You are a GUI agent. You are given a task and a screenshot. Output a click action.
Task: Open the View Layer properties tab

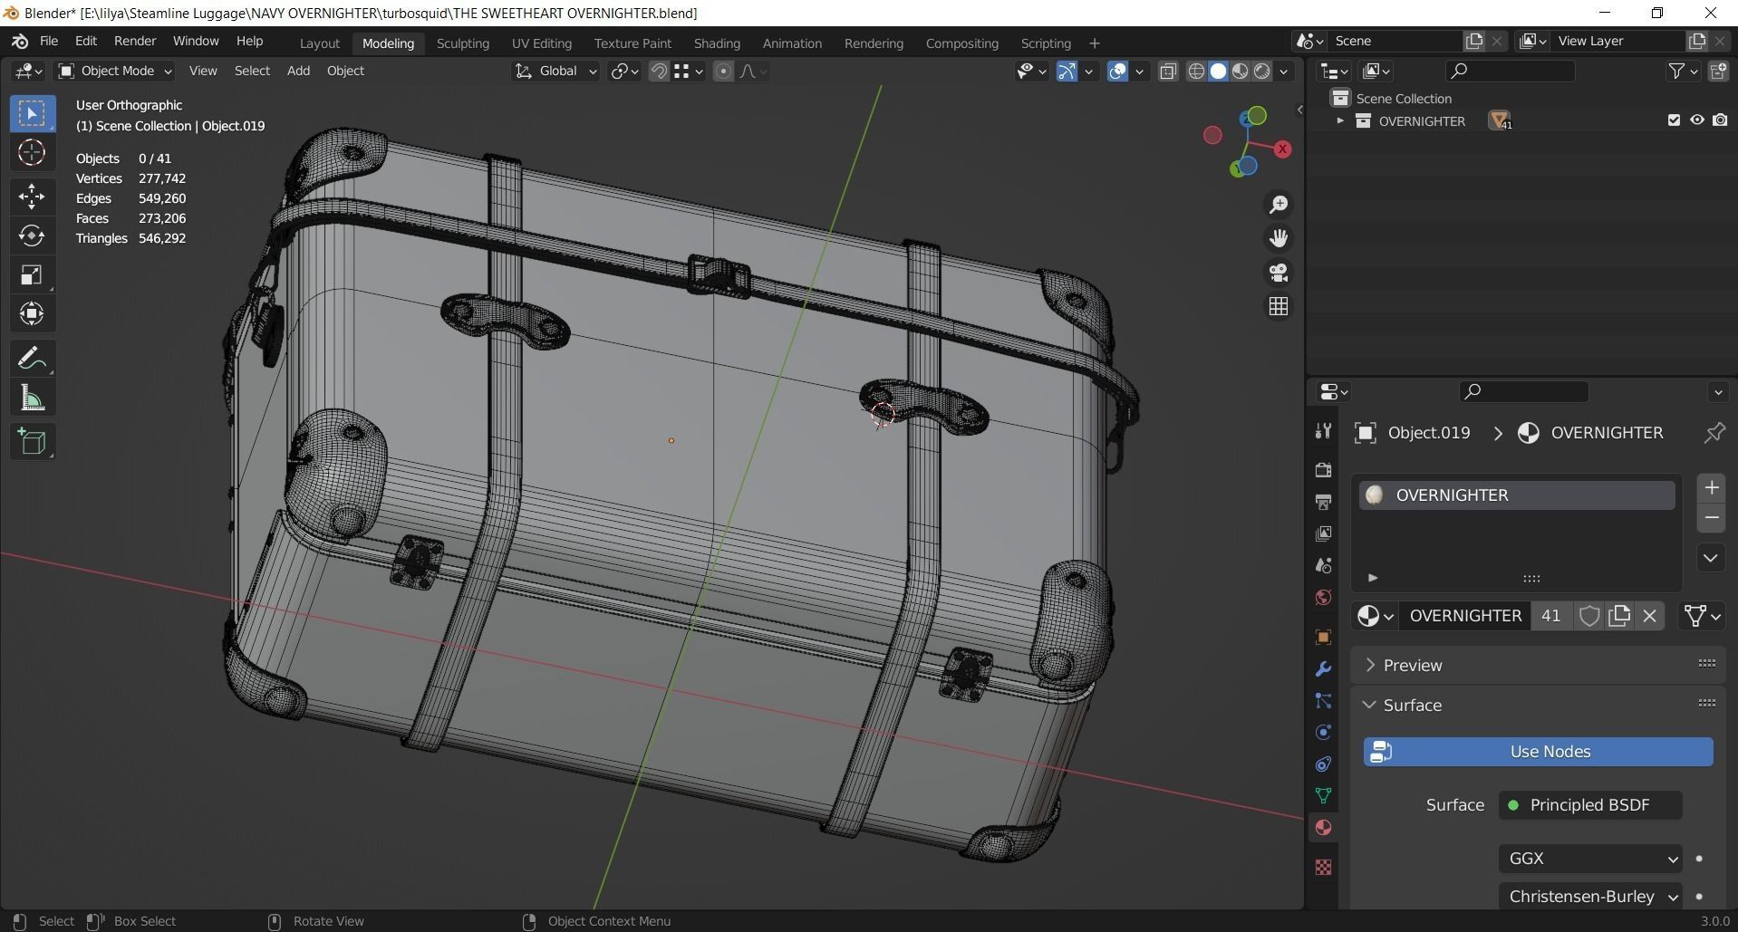pyautogui.click(x=1323, y=533)
